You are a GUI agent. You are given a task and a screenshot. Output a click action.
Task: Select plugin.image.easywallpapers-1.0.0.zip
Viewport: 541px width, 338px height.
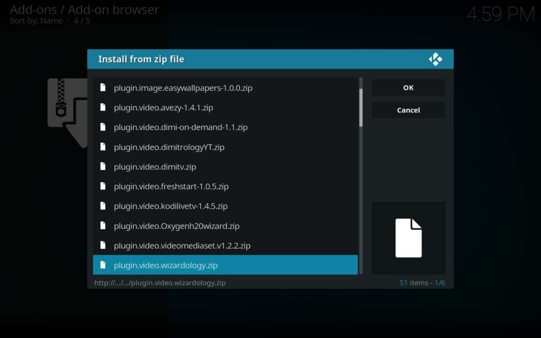225,88
